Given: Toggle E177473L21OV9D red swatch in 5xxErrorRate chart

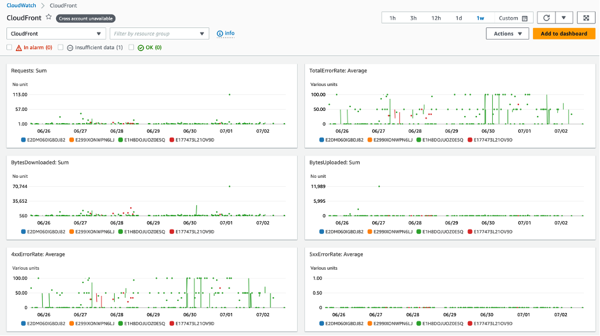Looking at the screenshot, I should (x=470, y=324).
